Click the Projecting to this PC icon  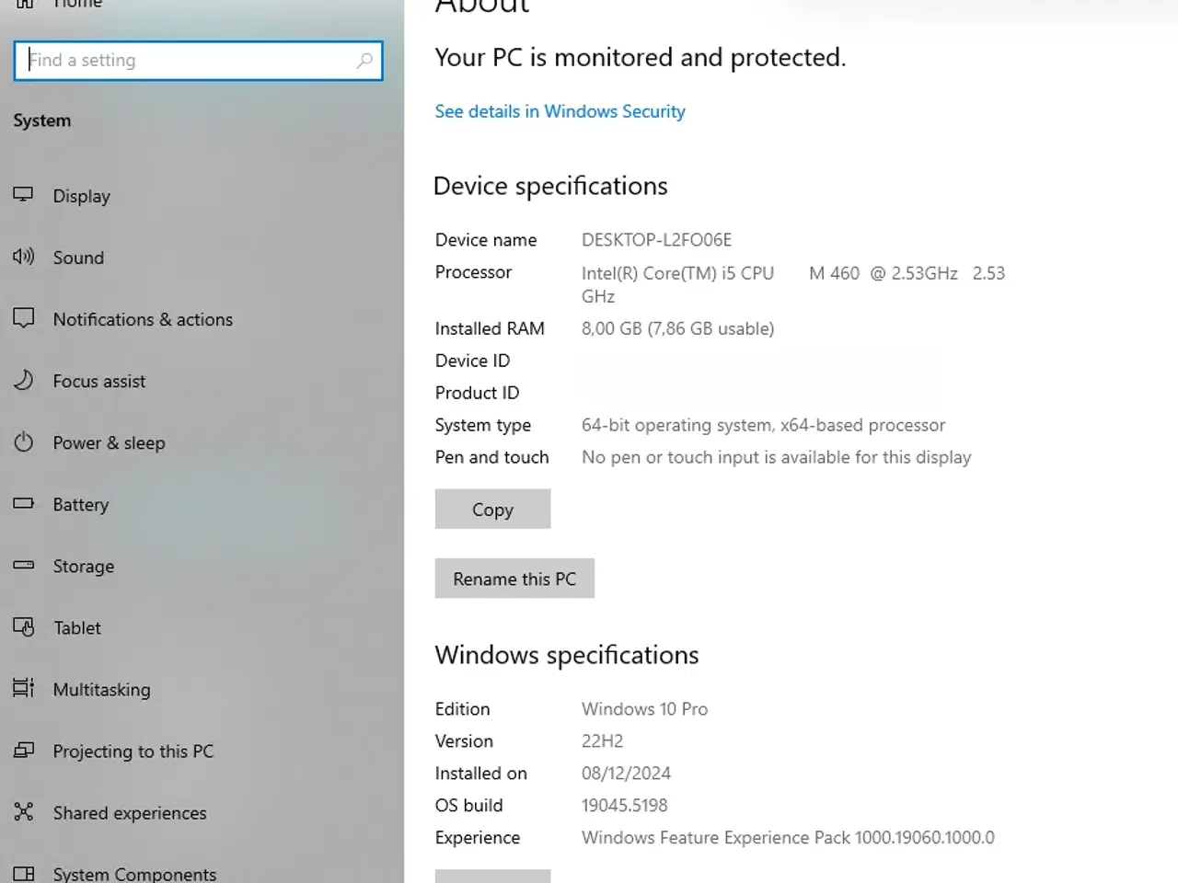tap(23, 750)
